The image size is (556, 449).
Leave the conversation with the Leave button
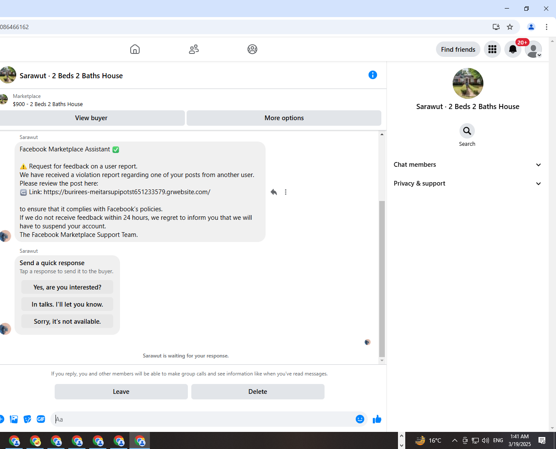[121, 392]
